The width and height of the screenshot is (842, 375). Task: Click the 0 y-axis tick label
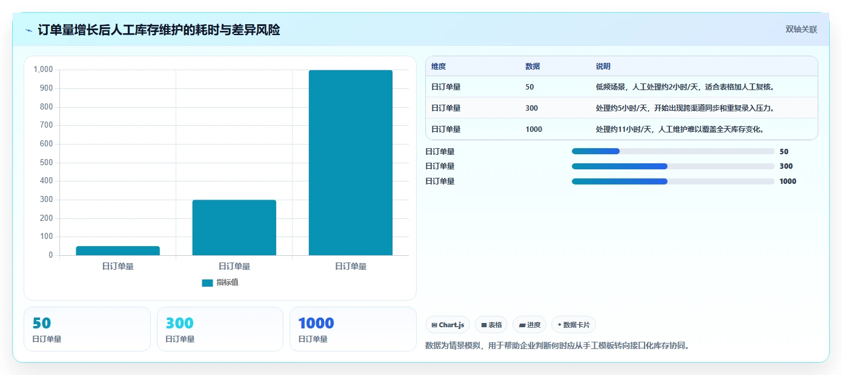coord(51,255)
